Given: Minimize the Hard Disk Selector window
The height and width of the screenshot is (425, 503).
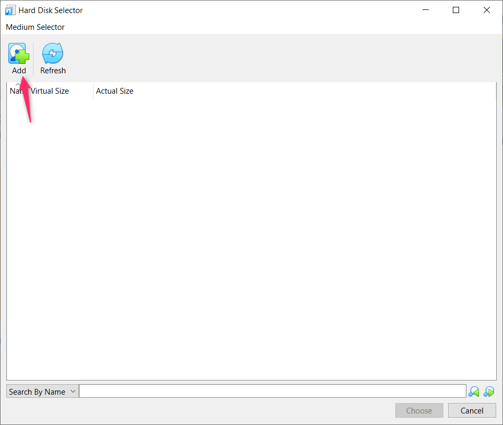Looking at the screenshot, I should coord(425,10).
